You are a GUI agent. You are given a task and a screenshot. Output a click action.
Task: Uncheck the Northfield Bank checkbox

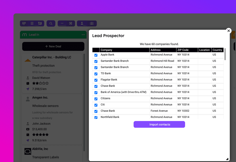pos(96,118)
